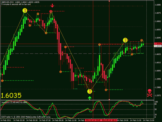This screenshot has height=122, width=162.
Task: Click the '14 Feb 07:30' time axis label
Action: pyautogui.click(x=45, y=120)
